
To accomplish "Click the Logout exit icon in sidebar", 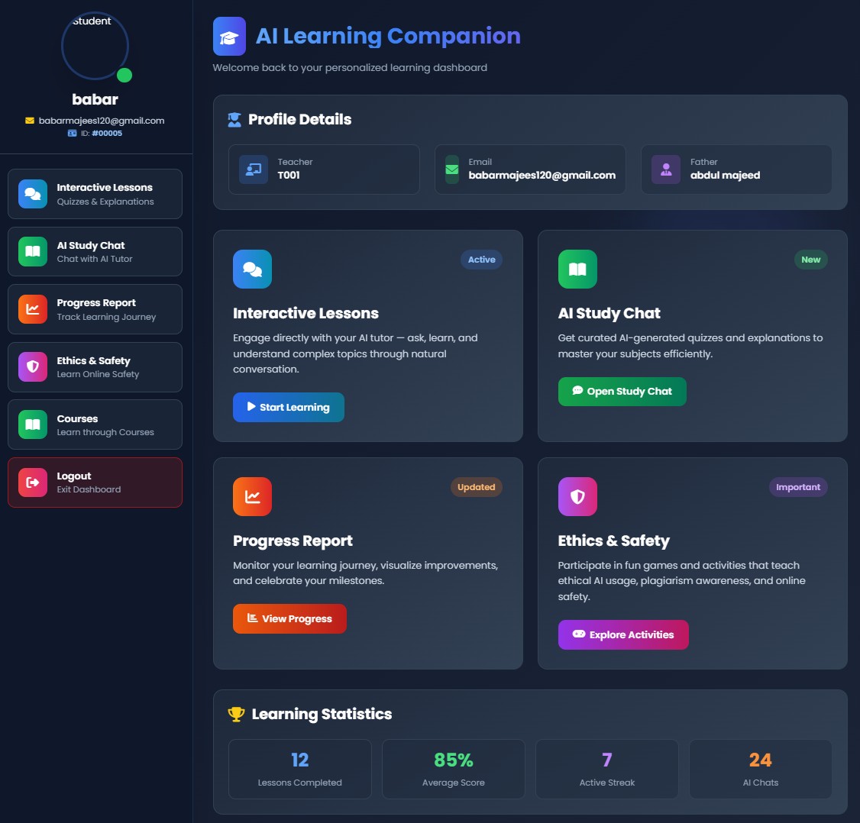I will [32, 482].
